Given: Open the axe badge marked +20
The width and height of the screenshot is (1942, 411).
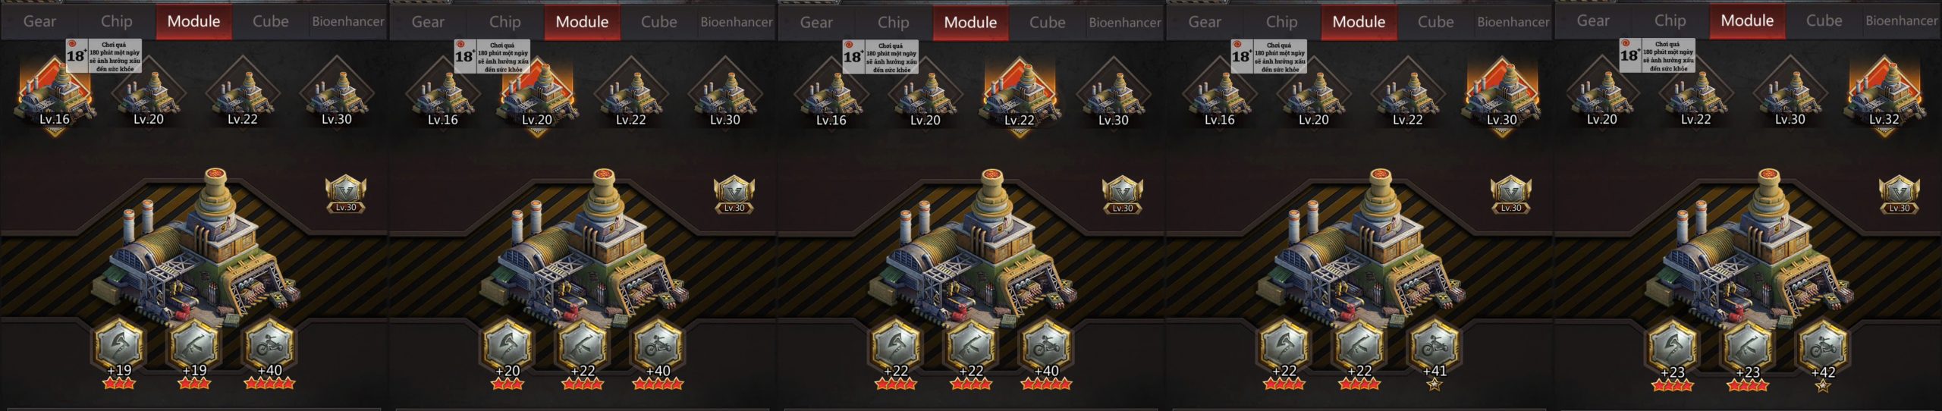Looking at the screenshot, I should click(507, 346).
